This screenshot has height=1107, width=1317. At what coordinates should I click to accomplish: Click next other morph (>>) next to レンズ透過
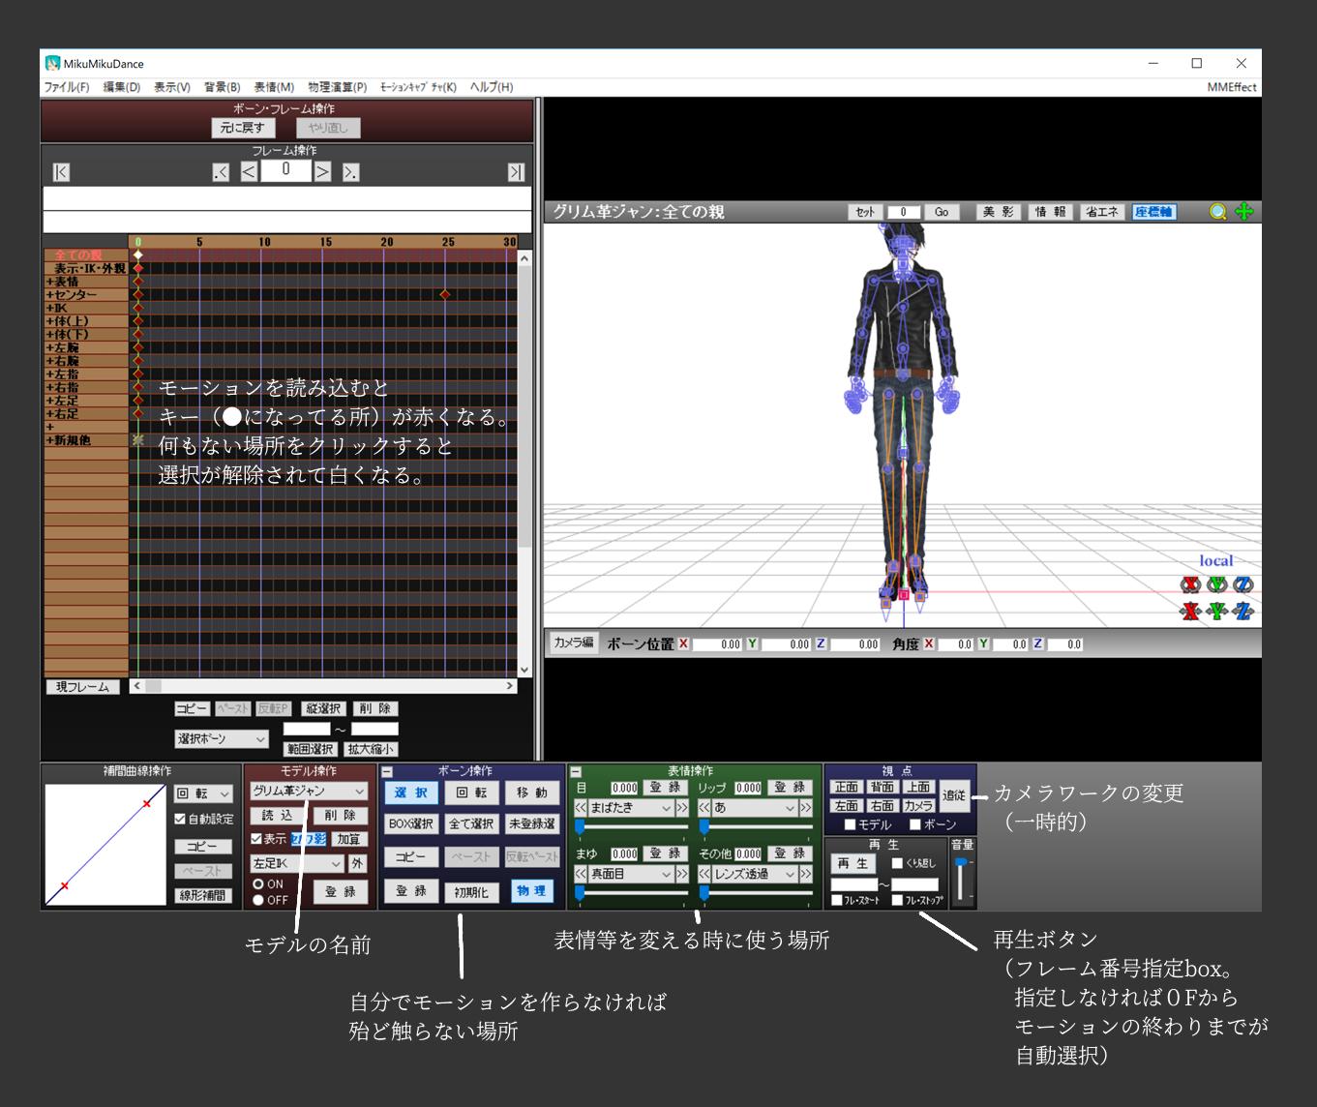[x=805, y=874]
